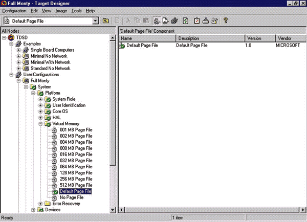Click the TDSD root node icon
This screenshot has height=222, width=307.
tap(11, 37)
